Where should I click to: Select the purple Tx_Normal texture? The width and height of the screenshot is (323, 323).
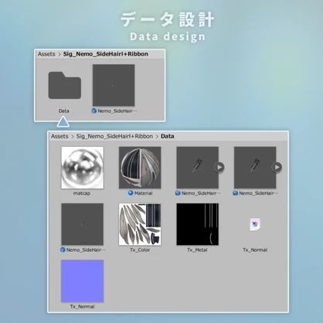click(x=83, y=280)
